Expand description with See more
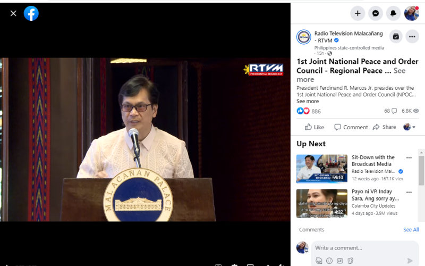Screen dimensions: 425x266 click(x=308, y=101)
